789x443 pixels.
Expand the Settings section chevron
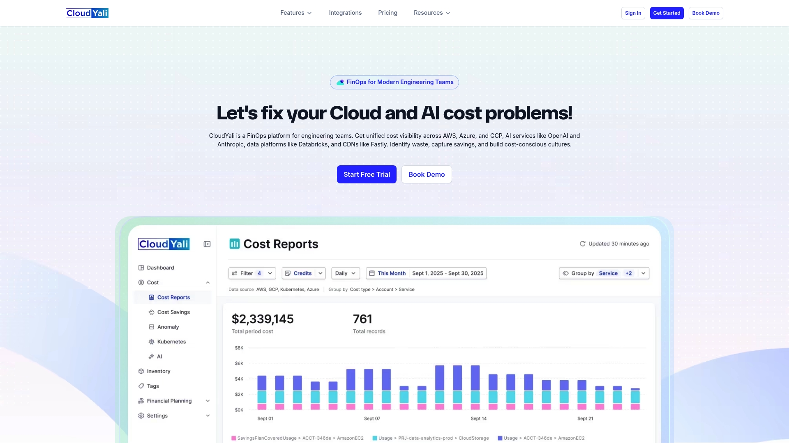point(208,416)
